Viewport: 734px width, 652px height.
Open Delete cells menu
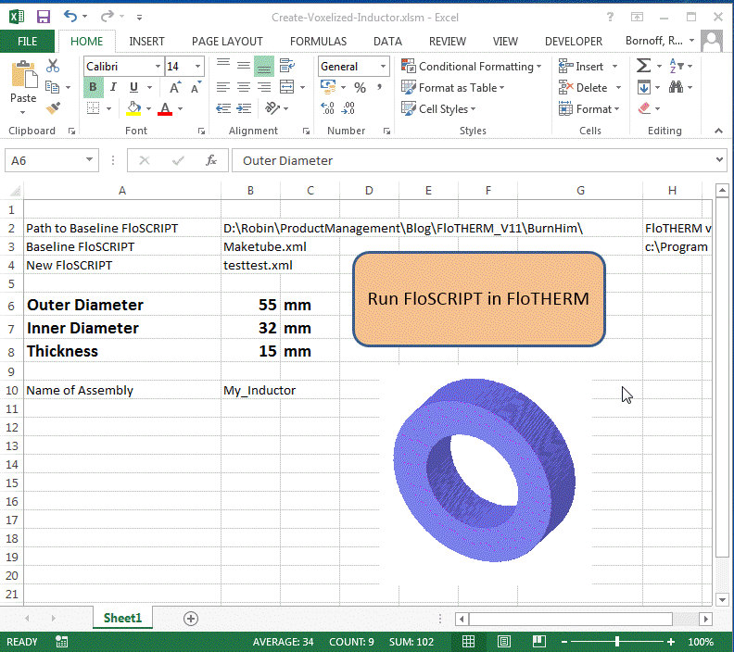click(589, 87)
